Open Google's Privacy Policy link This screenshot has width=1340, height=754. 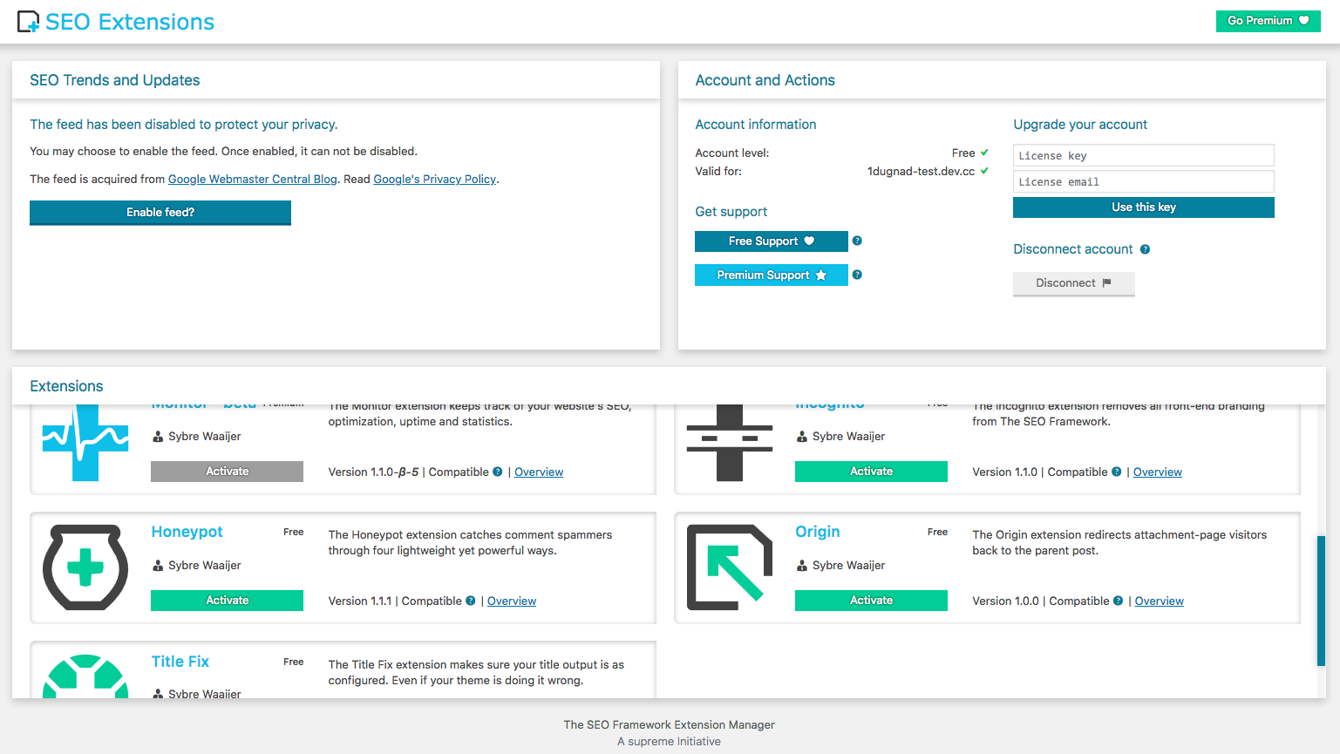pyautogui.click(x=435, y=179)
